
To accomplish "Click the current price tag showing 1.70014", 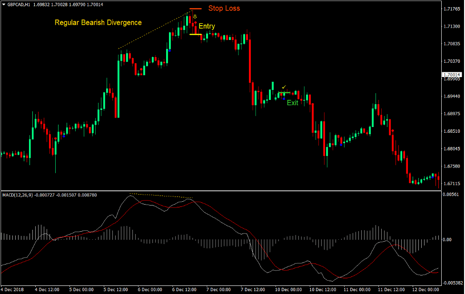I will pos(452,75).
